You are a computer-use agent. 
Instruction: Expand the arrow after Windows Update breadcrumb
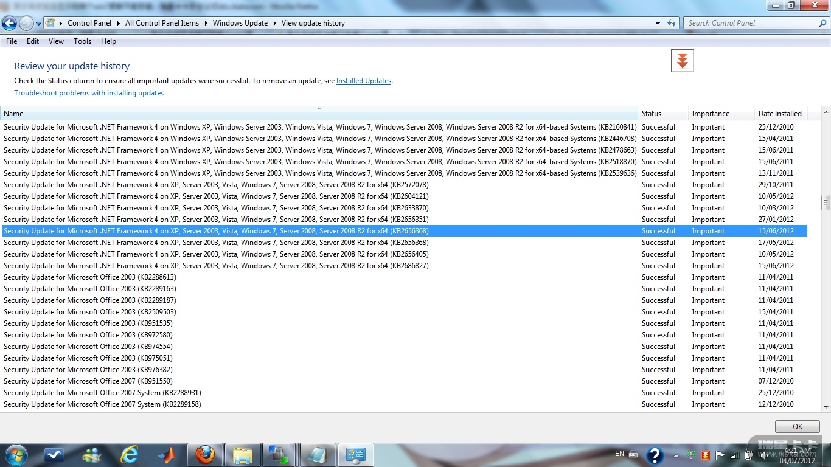click(x=274, y=23)
